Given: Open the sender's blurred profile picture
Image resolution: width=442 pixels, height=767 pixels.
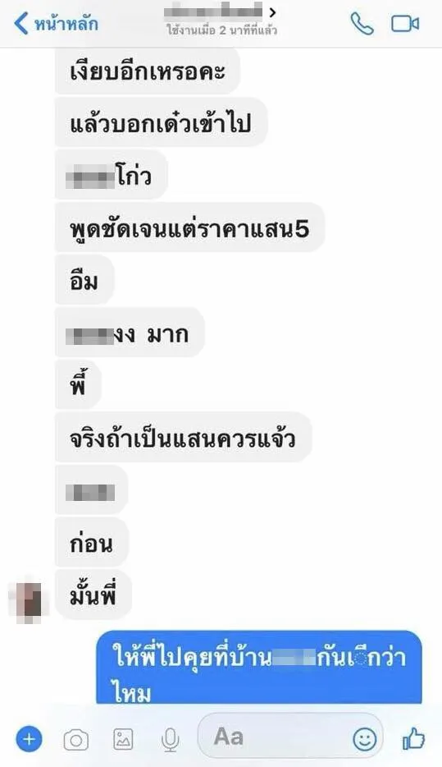Looking at the screenshot, I should 30,599.
